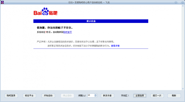Click the disabled 停止自动 button
Viewport: 185px width, 102px height.
67,96
